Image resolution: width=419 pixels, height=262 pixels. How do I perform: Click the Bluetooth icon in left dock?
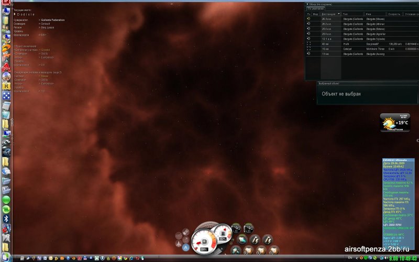[x=6, y=219]
